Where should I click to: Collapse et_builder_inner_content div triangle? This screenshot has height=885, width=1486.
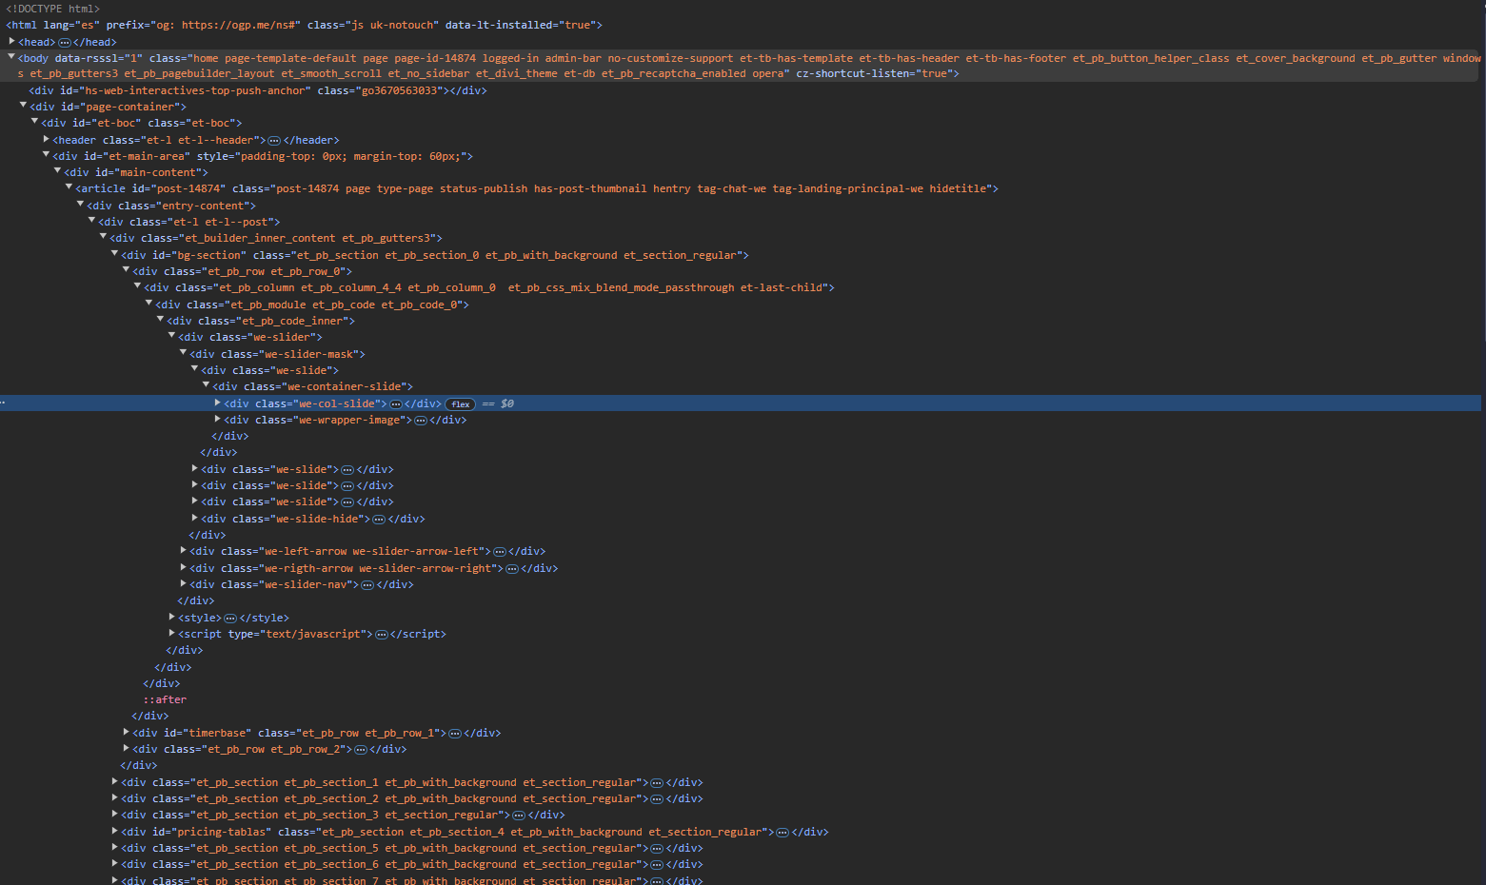pyautogui.click(x=104, y=237)
